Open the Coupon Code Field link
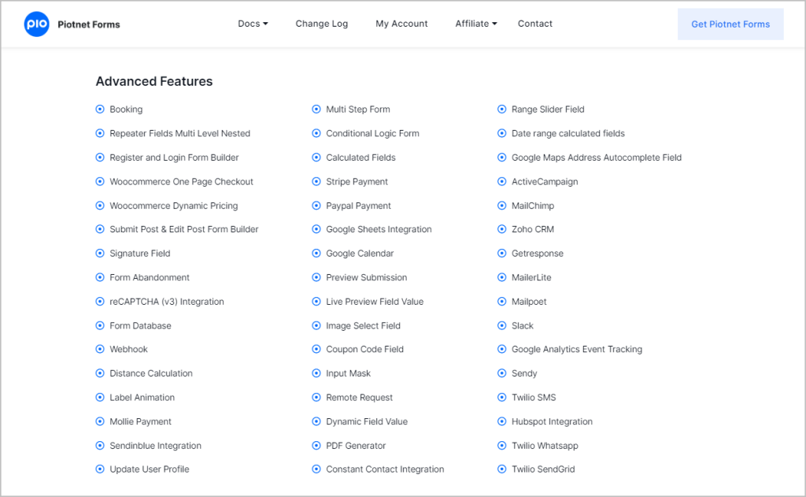Screen dimensions: 806x497 point(365,350)
